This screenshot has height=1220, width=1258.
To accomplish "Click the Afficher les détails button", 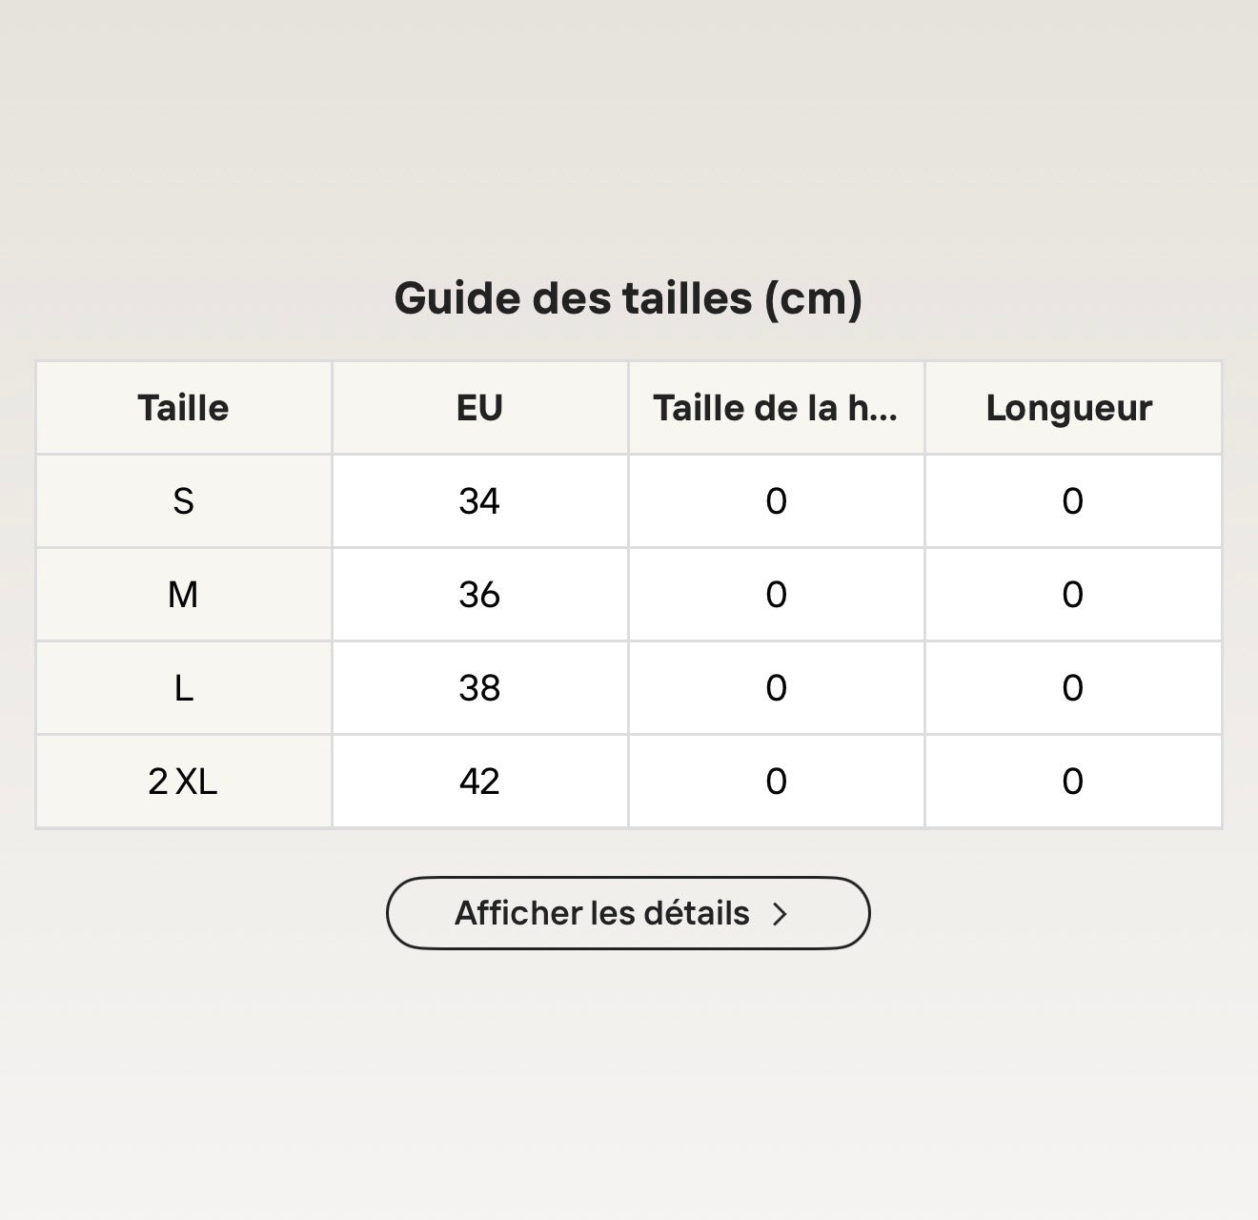I will (x=628, y=913).
